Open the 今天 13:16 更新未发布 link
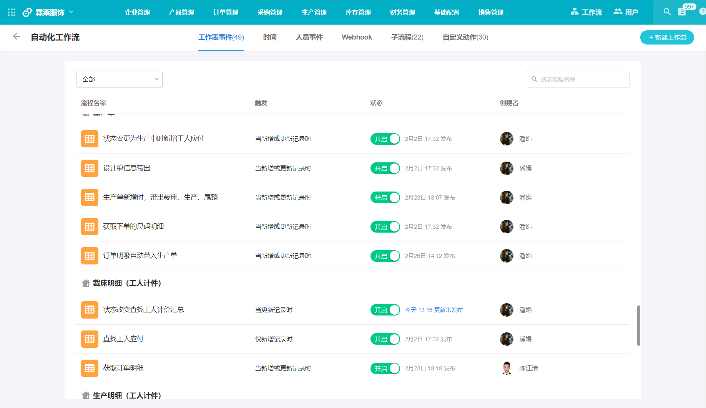 [434, 310]
